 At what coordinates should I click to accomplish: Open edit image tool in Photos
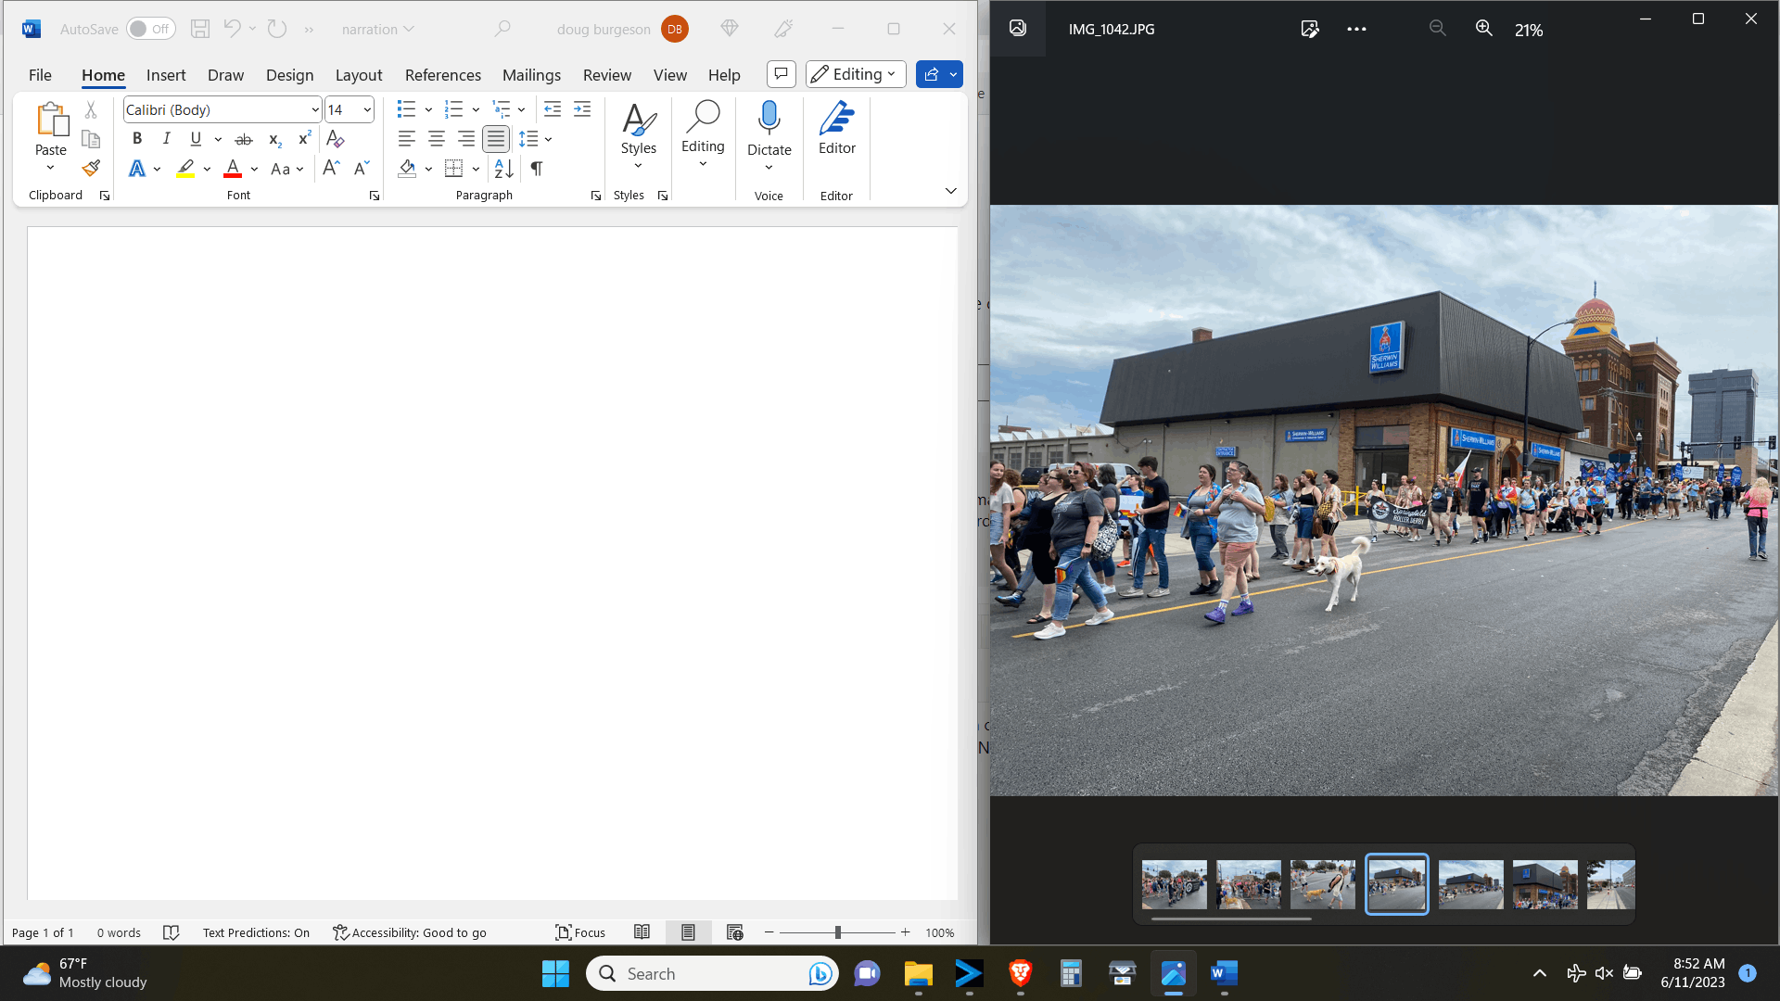pyautogui.click(x=1310, y=29)
